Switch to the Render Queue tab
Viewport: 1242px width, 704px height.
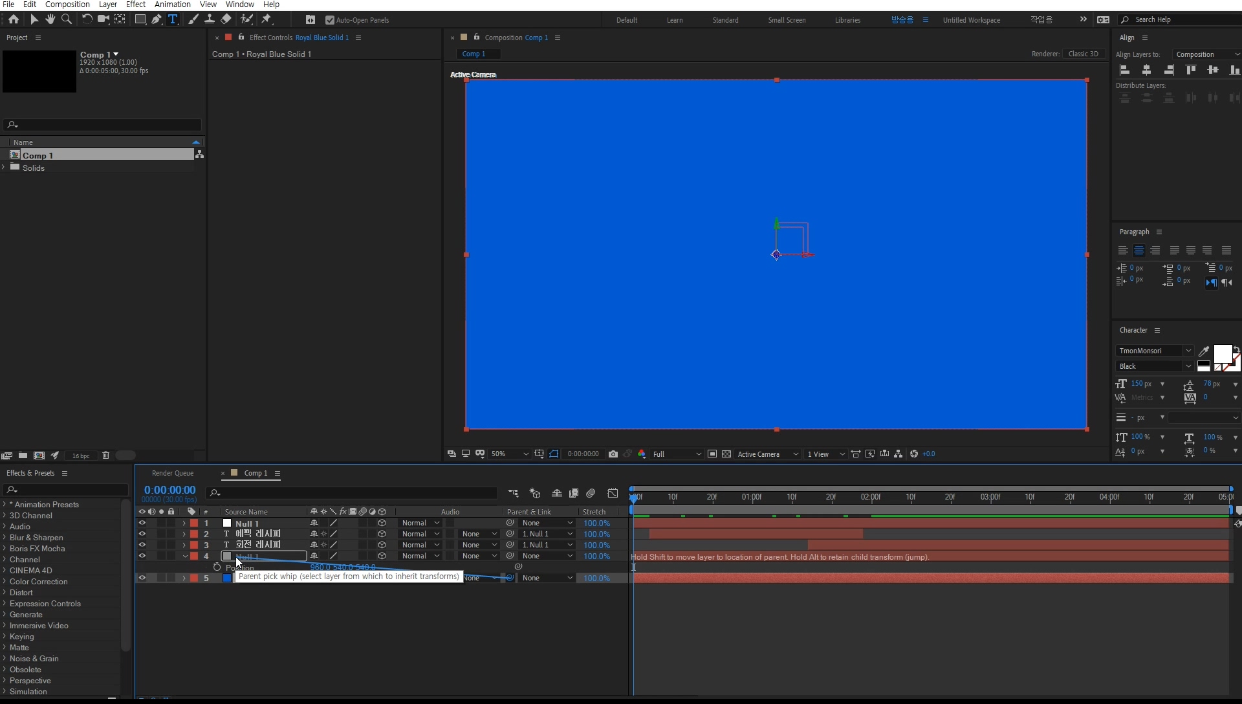pos(172,473)
